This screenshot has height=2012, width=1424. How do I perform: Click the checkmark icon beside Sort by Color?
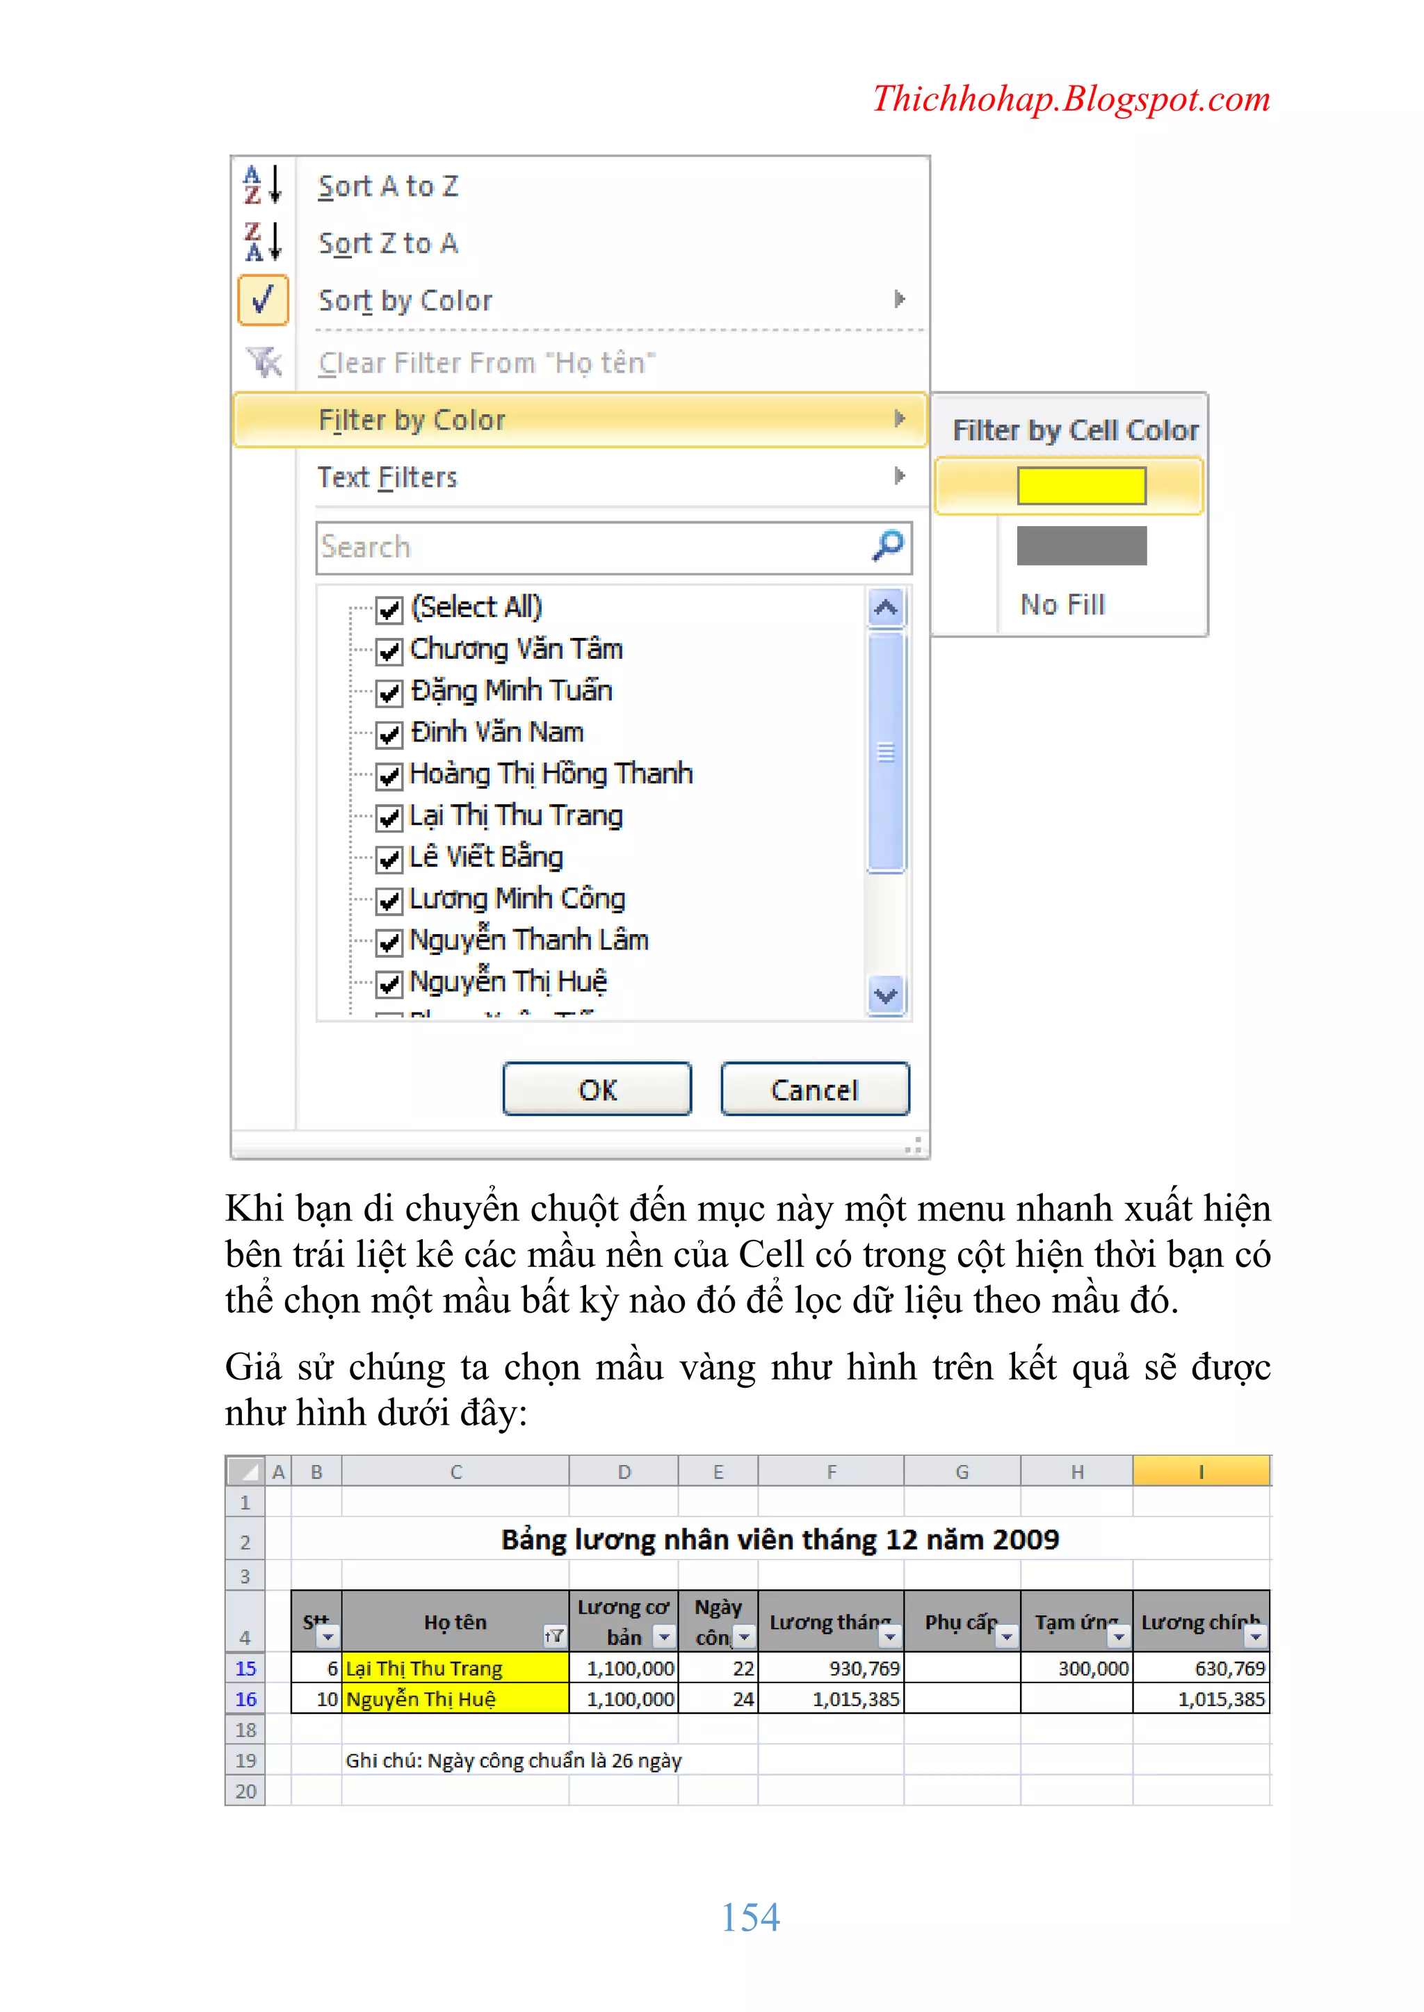263,300
